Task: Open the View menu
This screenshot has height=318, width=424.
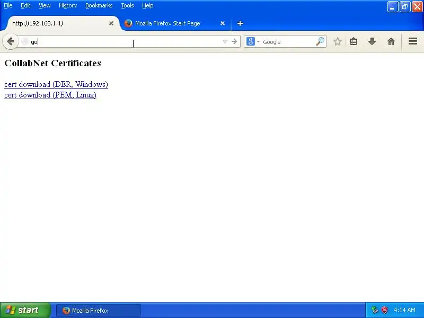Action: coord(45,5)
